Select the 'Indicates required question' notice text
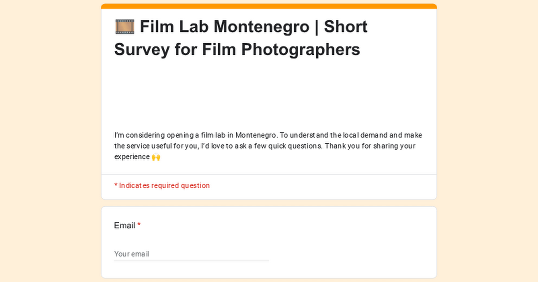The image size is (538, 282). (164, 185)
